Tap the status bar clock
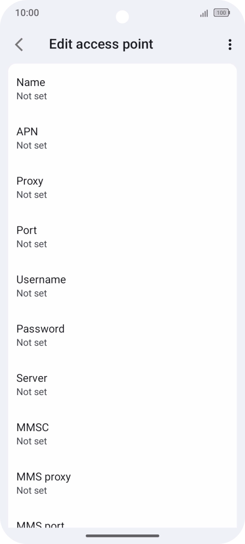245x544 pixels. pyautogui.click(x=27, y=13)
